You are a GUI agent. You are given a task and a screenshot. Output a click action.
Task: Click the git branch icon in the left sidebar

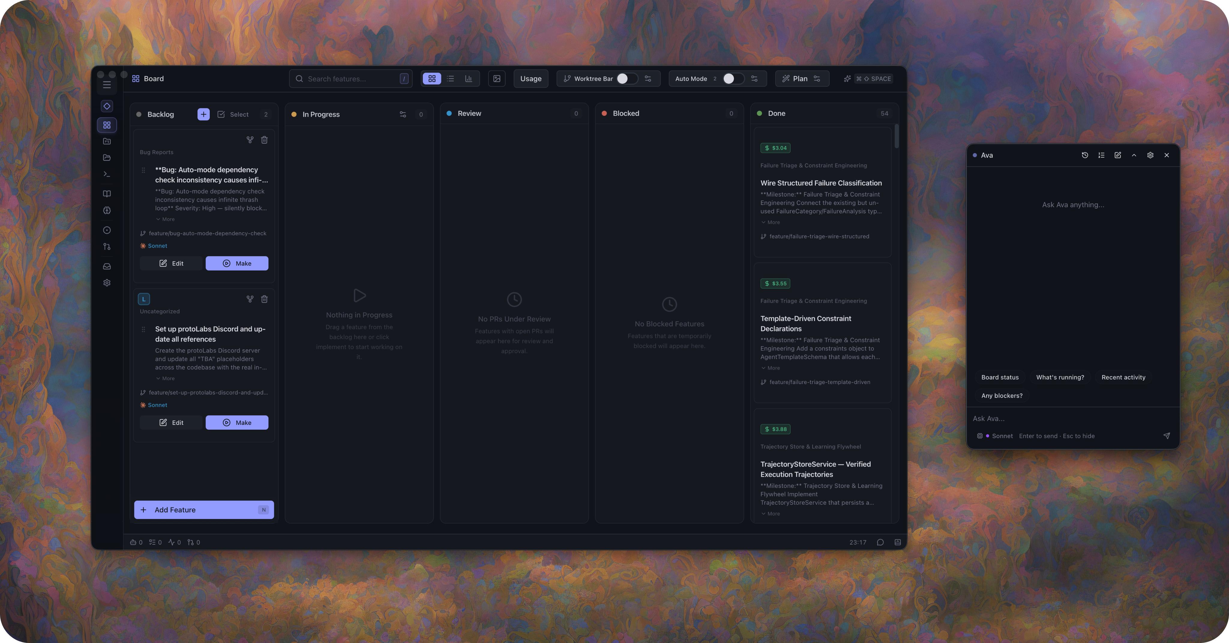[x=107, y=247]
